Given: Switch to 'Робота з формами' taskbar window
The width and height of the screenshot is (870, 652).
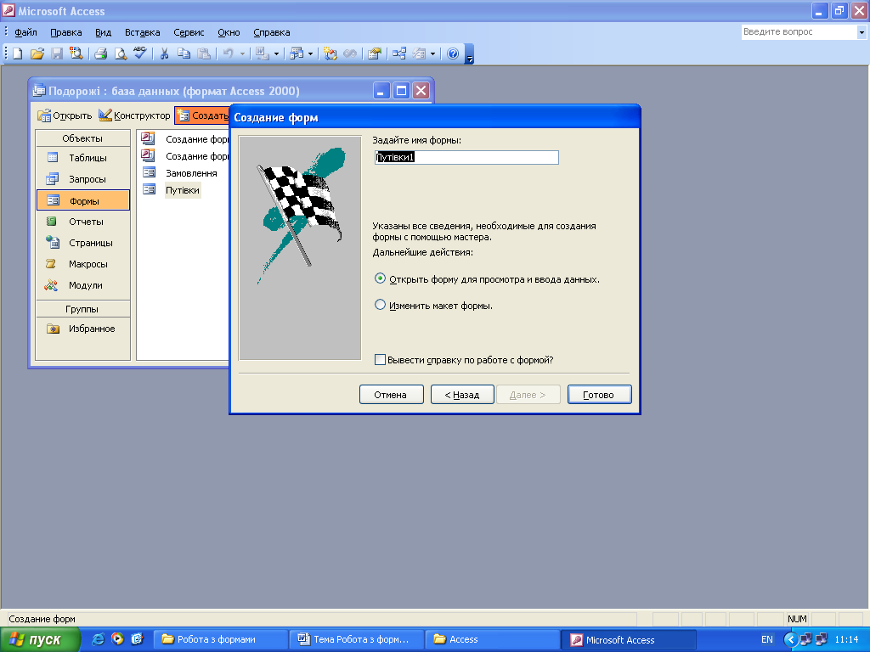Looking at the screenshot, I should tap(220, 639).
